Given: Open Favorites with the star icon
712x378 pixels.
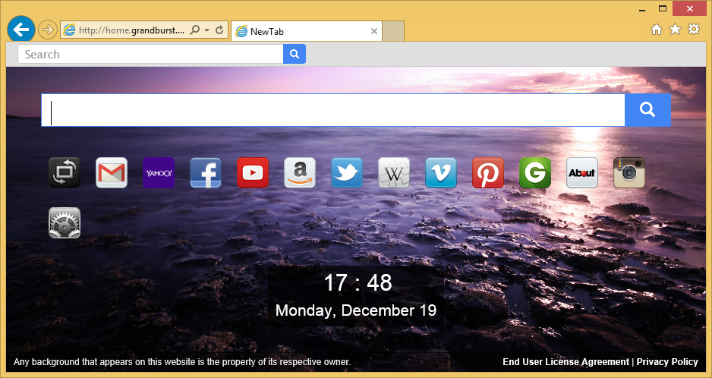Looking at the screenshot, I should coord(676,30).
